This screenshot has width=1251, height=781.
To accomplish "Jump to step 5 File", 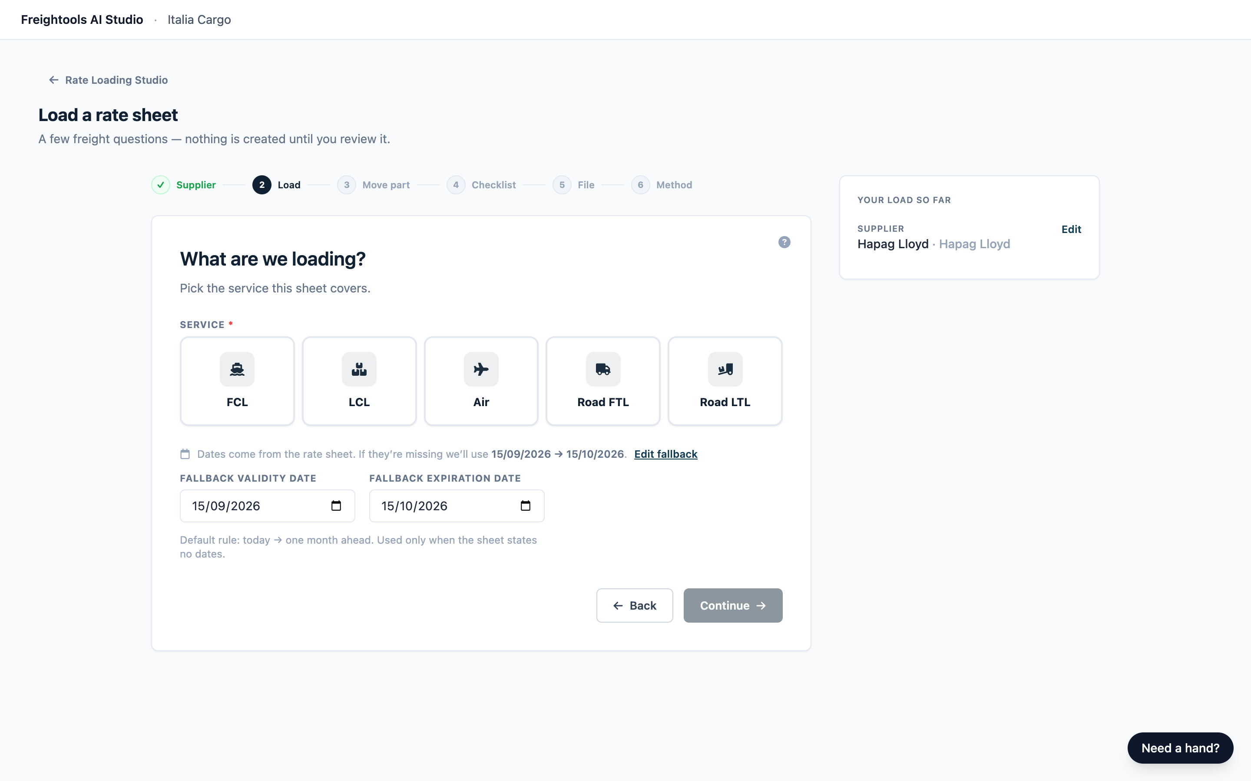I will click(x=573, y=185).
